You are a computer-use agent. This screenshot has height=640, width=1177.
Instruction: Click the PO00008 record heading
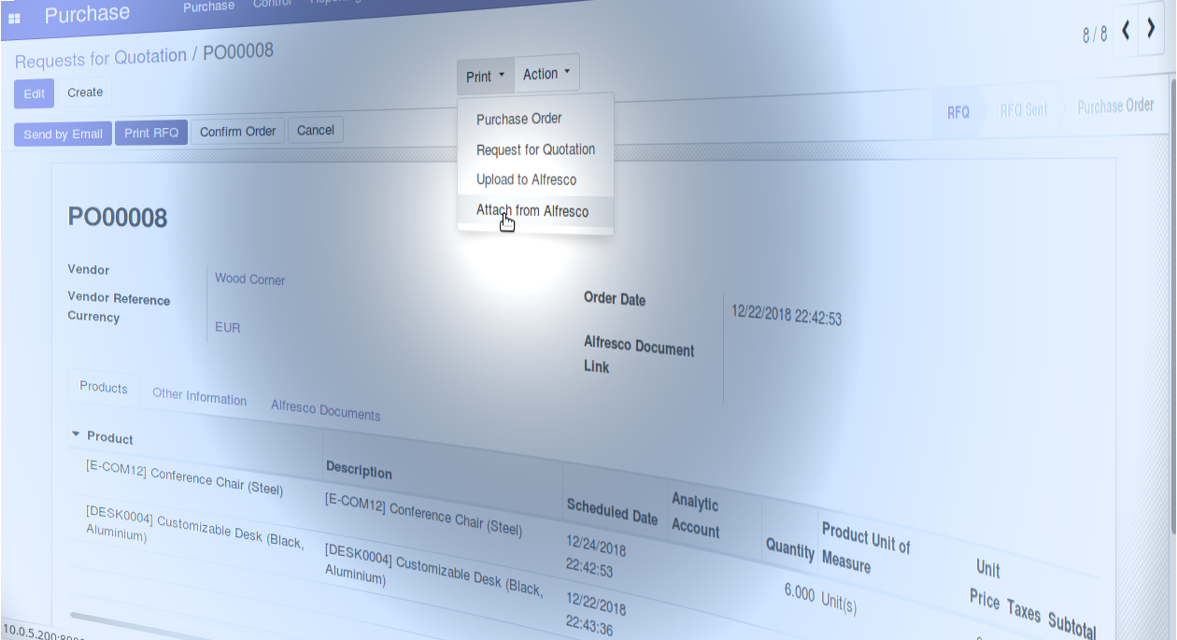pyautogui.click(x=118, y=218)
